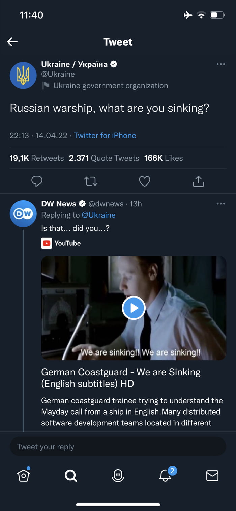Open Twitter Spaces via the microphone icon
Screen dimensions: 236x511
click(118, 476)
